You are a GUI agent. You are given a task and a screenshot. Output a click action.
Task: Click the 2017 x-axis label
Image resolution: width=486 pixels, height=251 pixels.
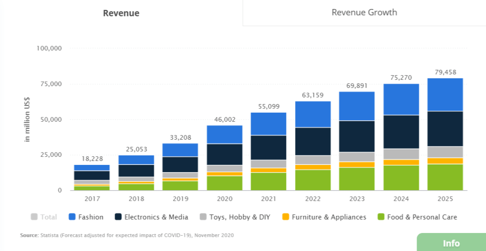pyautogui.click(x=92, y=199)
